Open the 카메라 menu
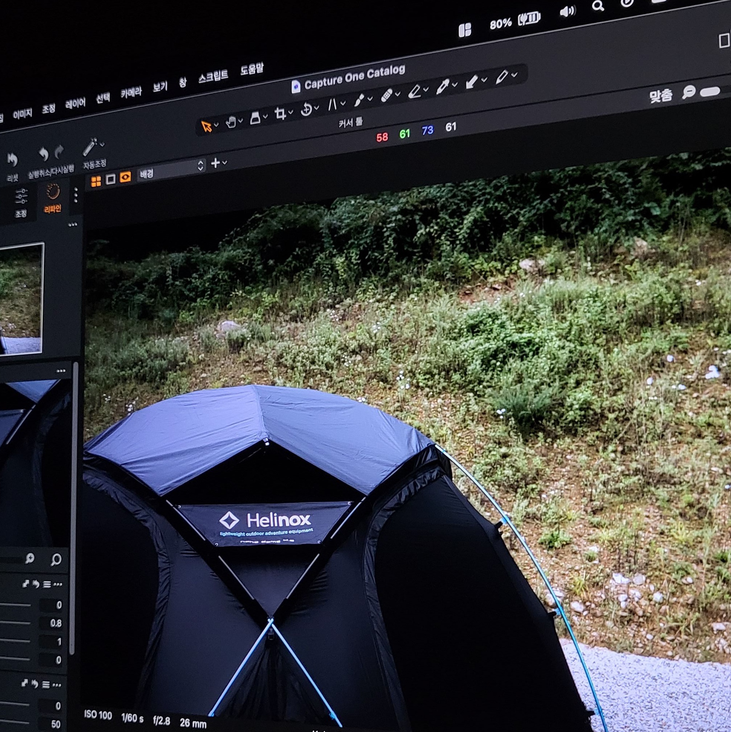Viewport: 731px width, 732px height. pyautogui.click(x=131, y=93)
